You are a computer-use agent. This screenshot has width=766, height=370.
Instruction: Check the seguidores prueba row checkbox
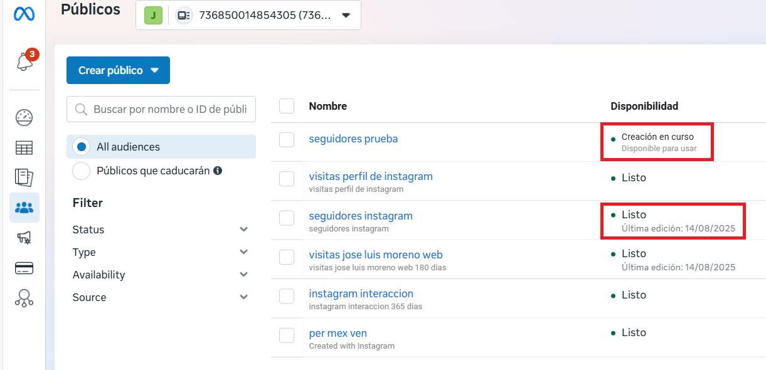coord(287,139)
